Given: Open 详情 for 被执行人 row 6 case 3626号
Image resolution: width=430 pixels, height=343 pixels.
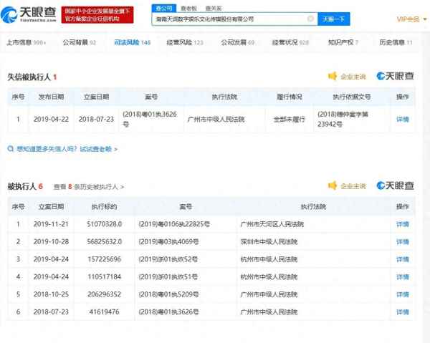Looking at the screenshot, I should pos(403,312).
